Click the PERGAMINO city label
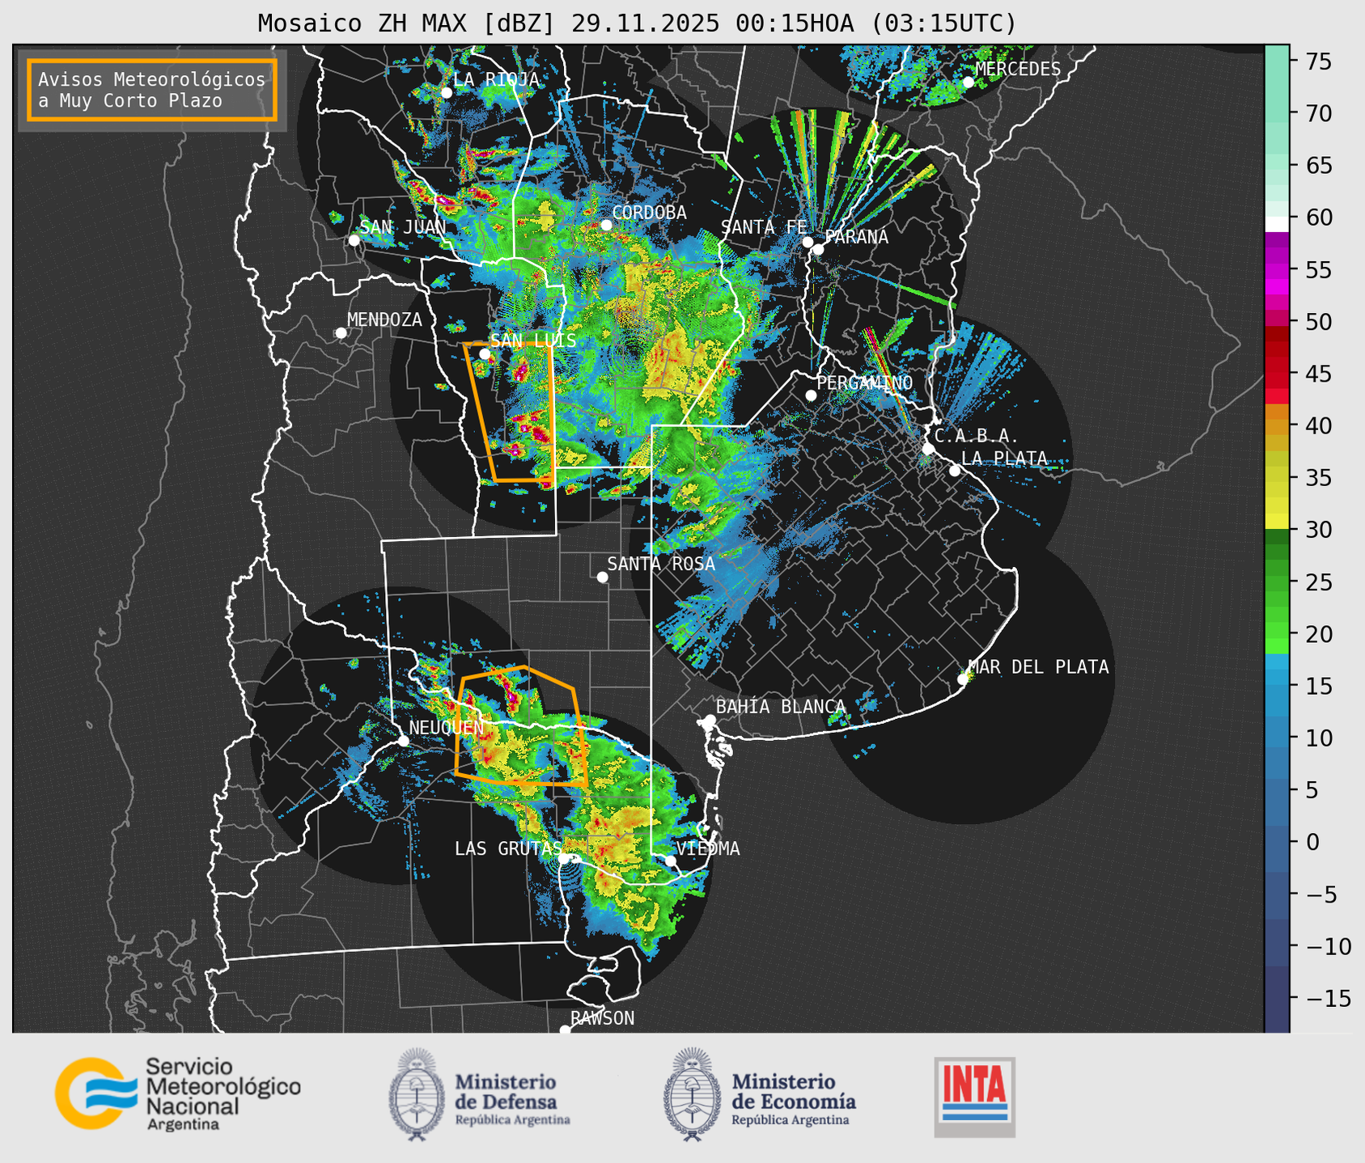Screen dimensions: 1365x1163 click(864, 383)
